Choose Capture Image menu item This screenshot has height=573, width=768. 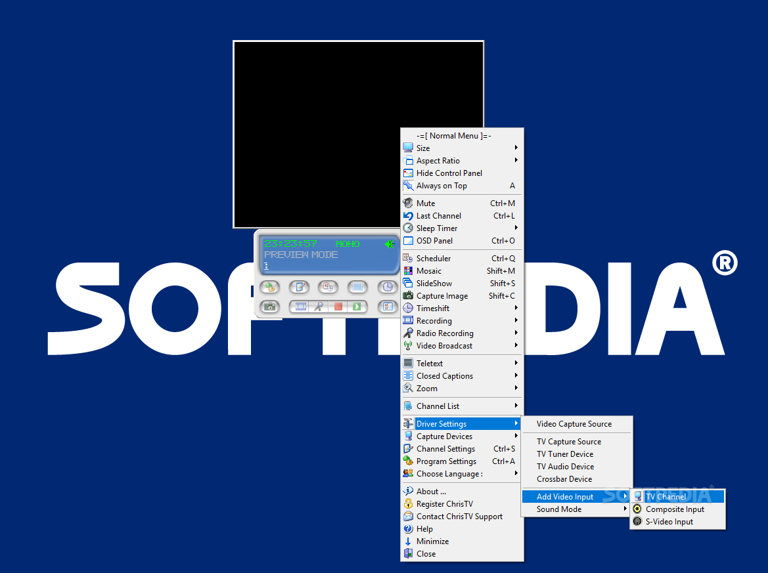tap(462, 296)
